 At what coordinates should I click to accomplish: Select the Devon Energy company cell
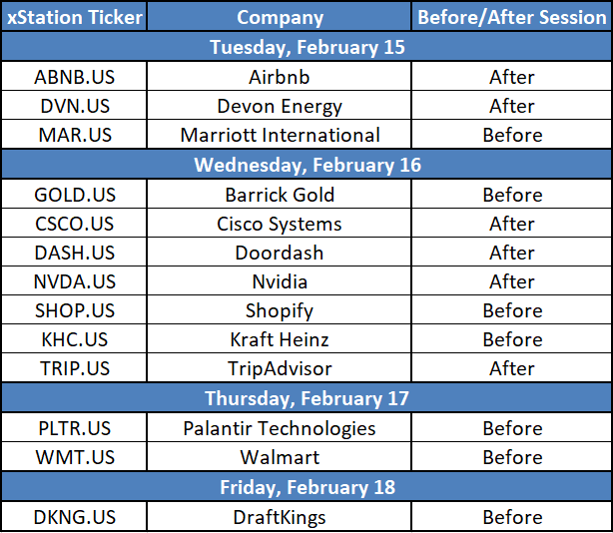(x=280, y=106)
